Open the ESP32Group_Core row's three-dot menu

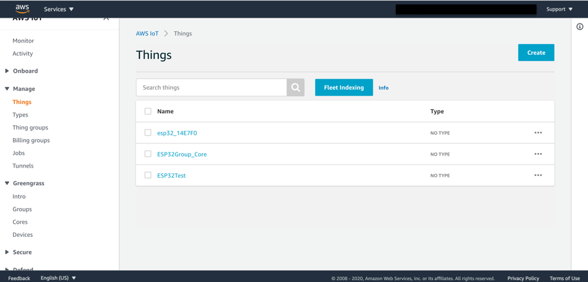tap(538, 154)
